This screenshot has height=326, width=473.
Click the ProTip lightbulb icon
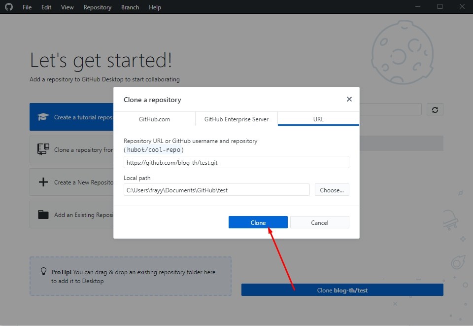[43, 271]
